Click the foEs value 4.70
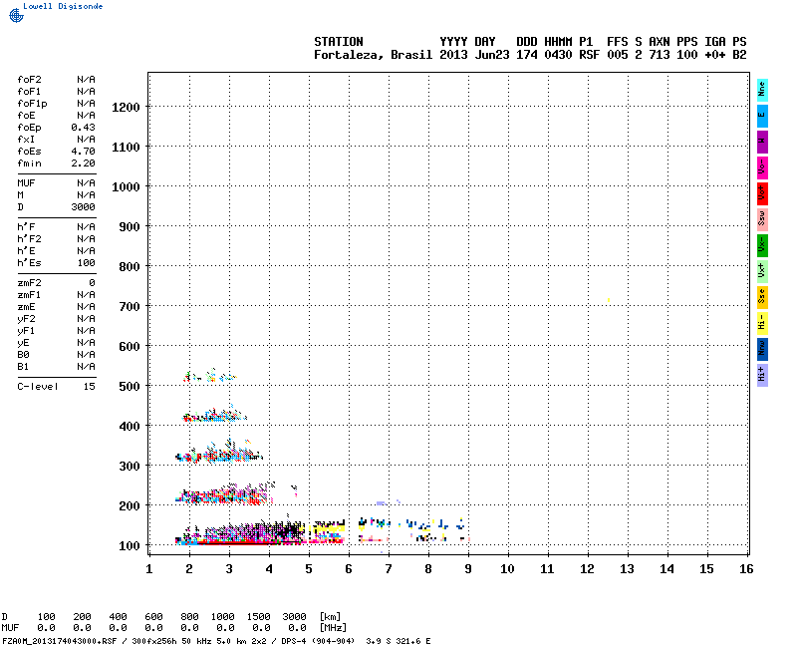Viewport: 797px width, 648px height. (x=83, y=152)
